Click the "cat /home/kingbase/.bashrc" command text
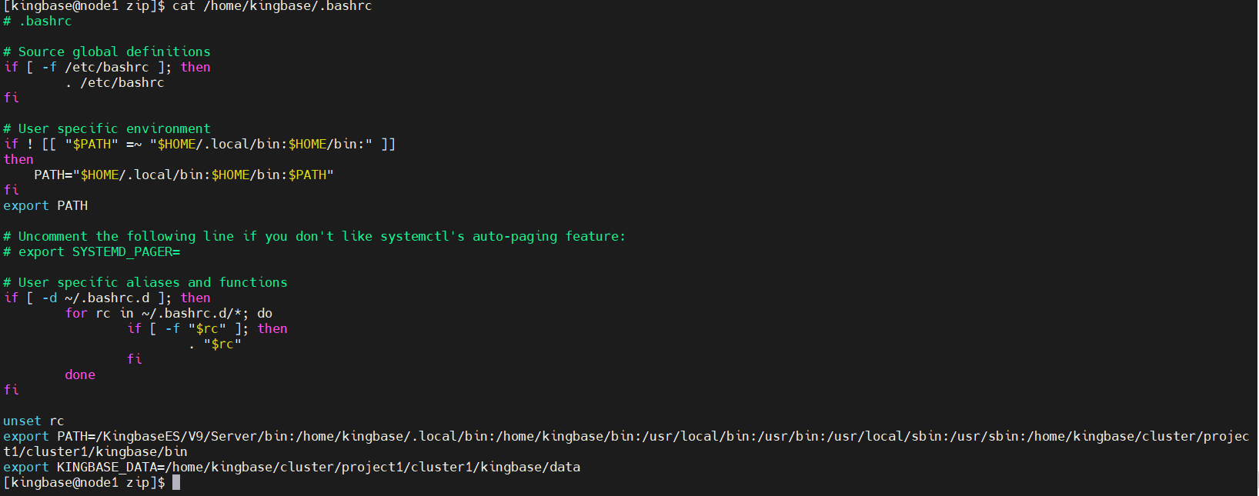This screenshot has width=1259, height=496. click(x=272, y=6)
